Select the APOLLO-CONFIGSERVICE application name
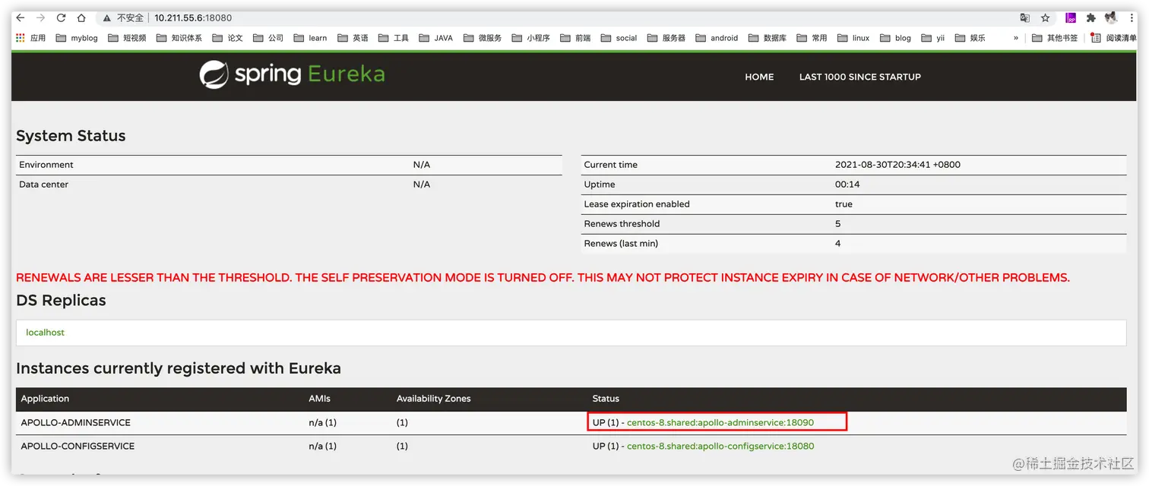 point(78,446)
